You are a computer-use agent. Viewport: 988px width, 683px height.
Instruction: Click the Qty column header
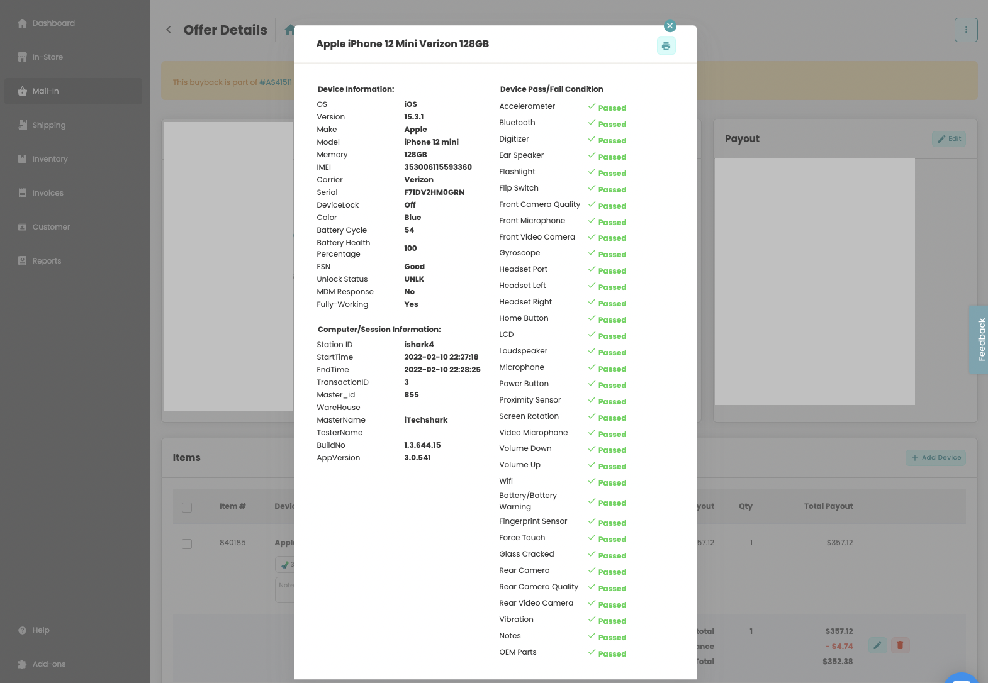pos(746,506)
